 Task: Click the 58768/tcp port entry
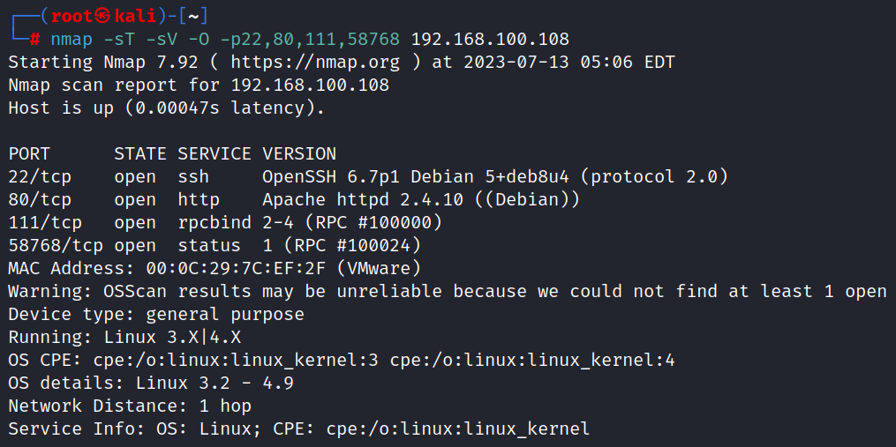(x=56, y=246)
